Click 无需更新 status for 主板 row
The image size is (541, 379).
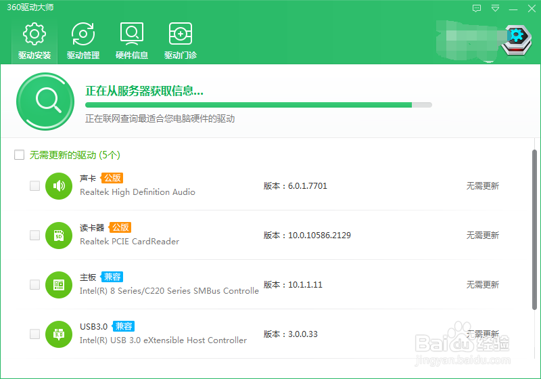point(483,285)
